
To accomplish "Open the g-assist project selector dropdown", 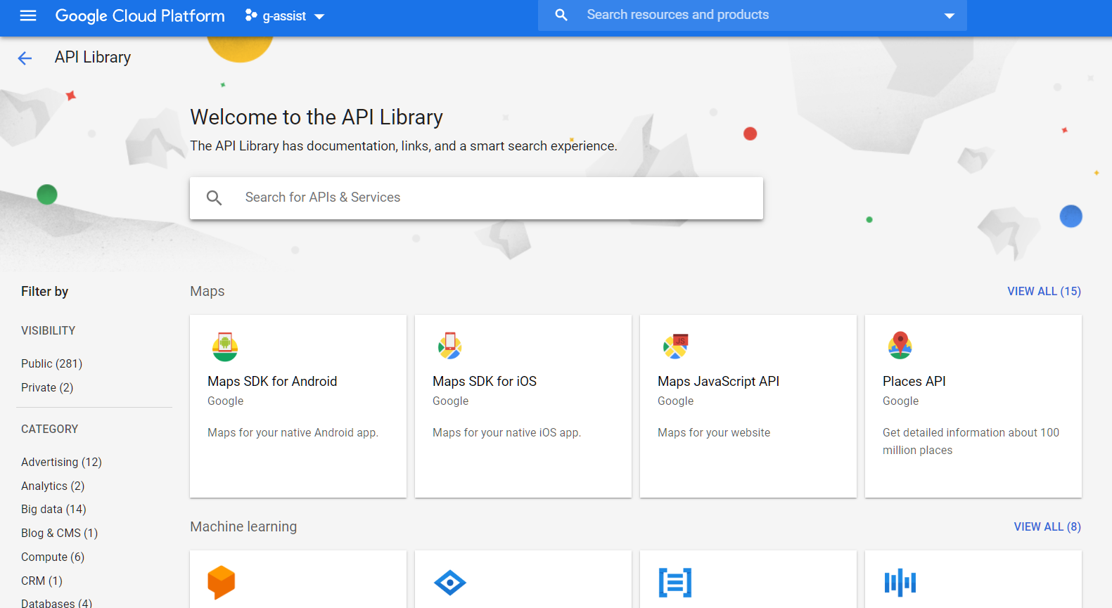I will coord(285,15).
